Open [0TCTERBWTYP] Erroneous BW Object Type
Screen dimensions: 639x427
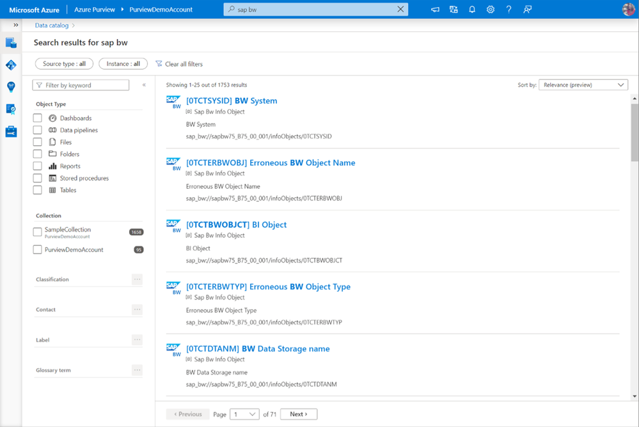[x=268, y=287]
